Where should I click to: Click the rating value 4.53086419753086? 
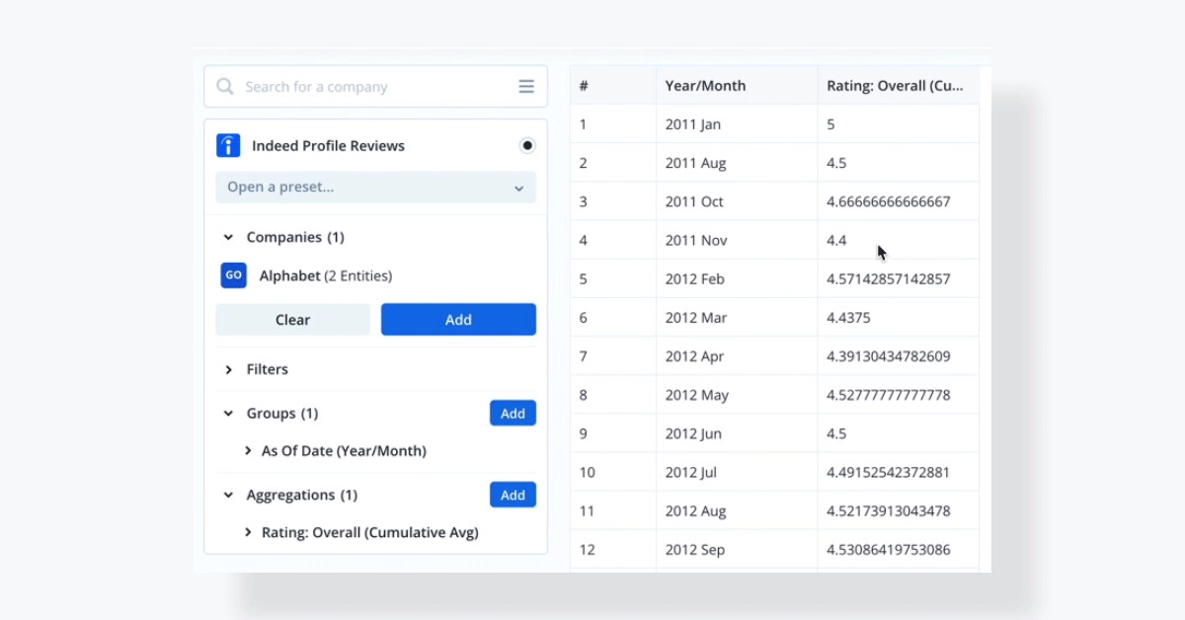(888, 550)
